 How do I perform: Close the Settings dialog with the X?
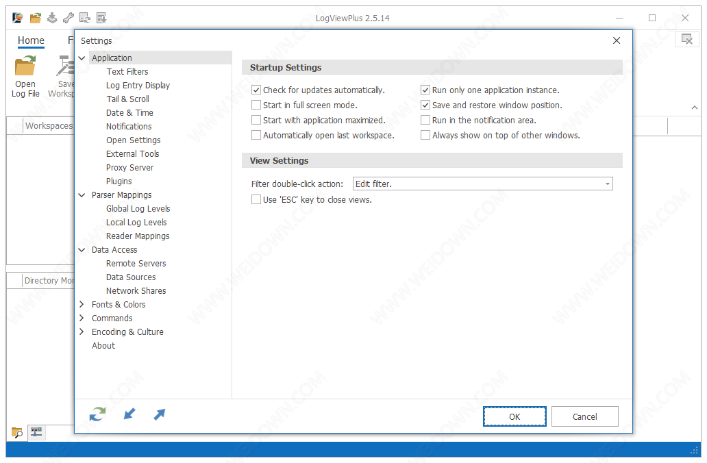617,40
